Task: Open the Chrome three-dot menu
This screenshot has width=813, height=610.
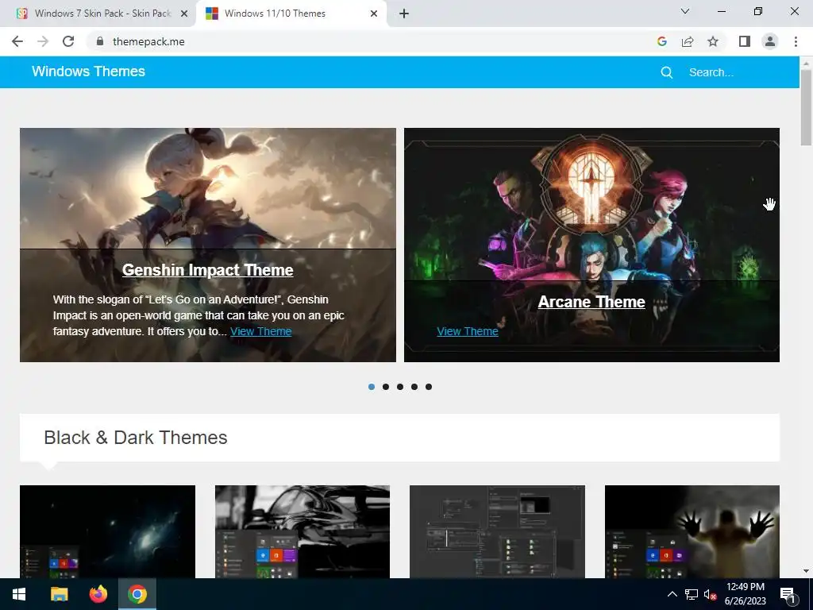Action: click(x=796, y=41)
